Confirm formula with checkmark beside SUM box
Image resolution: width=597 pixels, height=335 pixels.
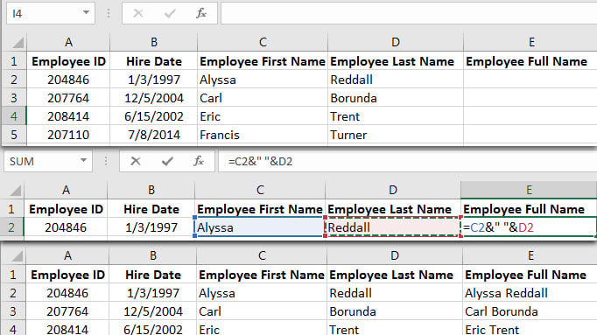tap(167, 161)
